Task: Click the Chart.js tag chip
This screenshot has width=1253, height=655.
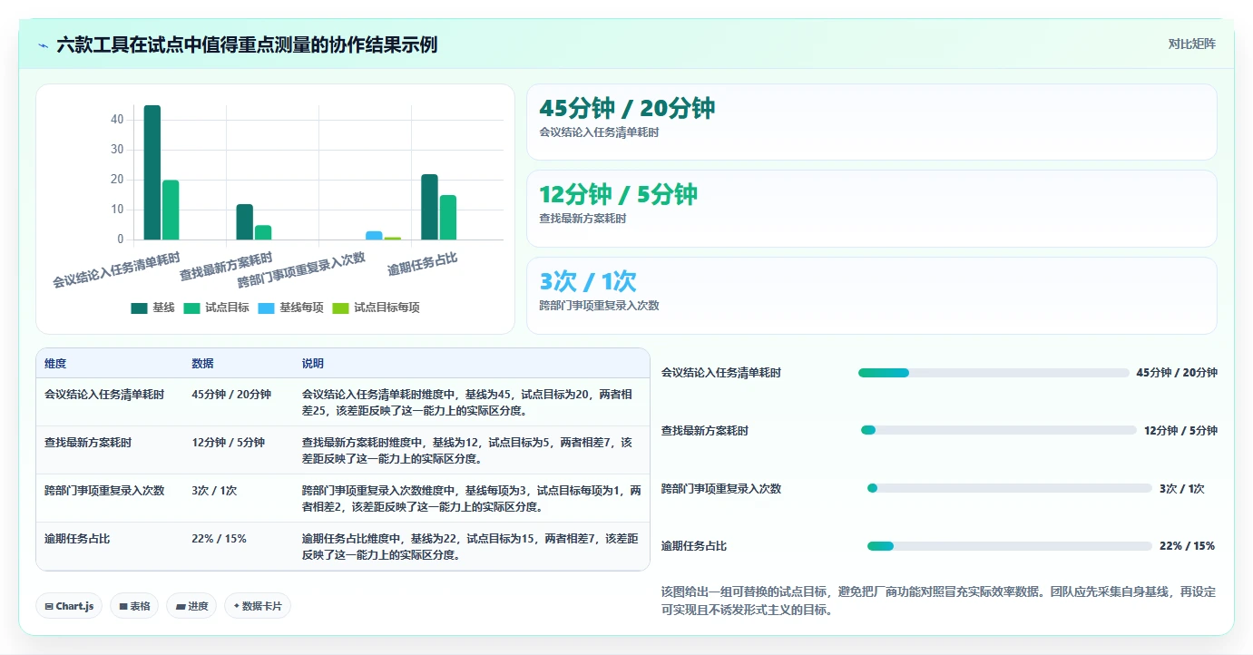Action: (69, 606)
